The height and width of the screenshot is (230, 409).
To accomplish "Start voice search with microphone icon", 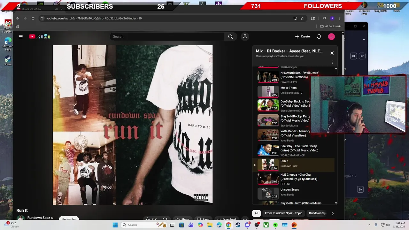I will pos(245,36).
